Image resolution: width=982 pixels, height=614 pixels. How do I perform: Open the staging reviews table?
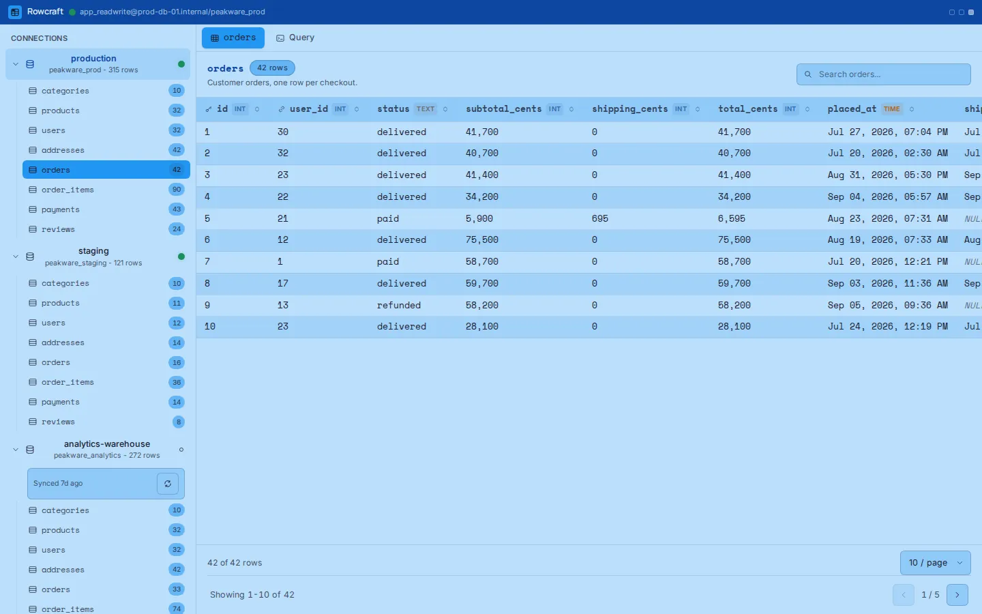[106, 422]
